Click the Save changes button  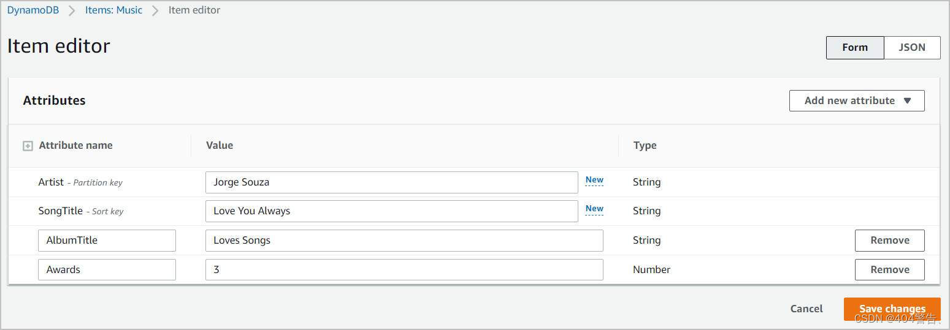click(x=892, y=309)
